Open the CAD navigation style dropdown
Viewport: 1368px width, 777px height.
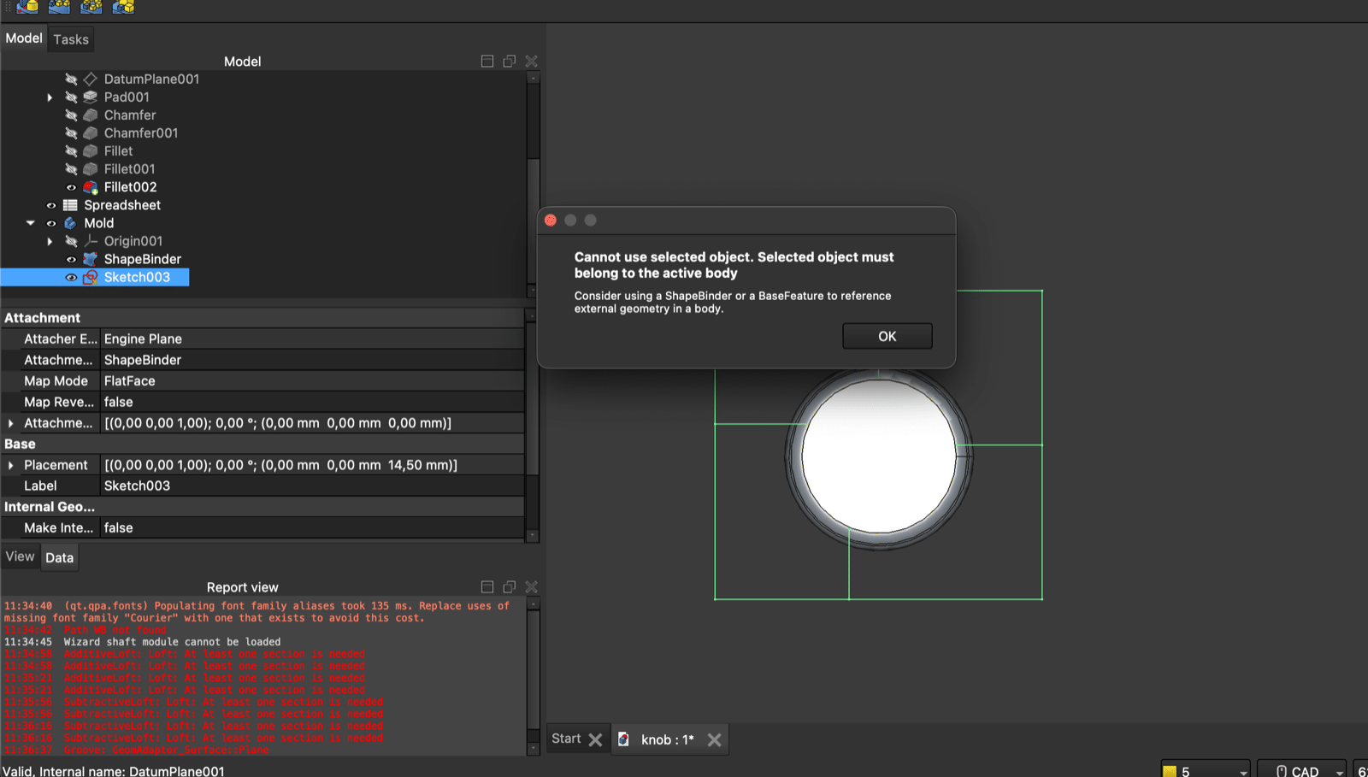[1302, 770]
